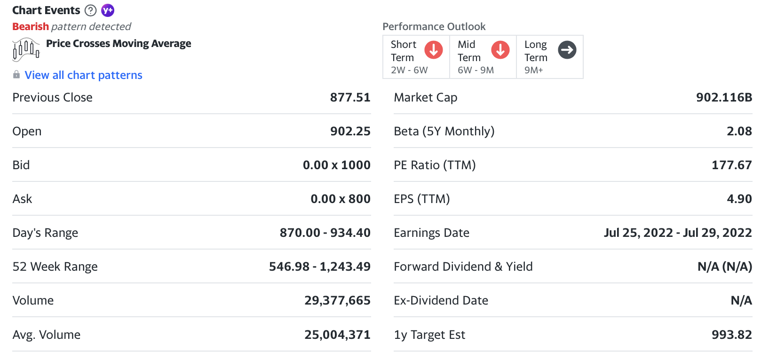Click the 52 Week Range value

(319, 266)
